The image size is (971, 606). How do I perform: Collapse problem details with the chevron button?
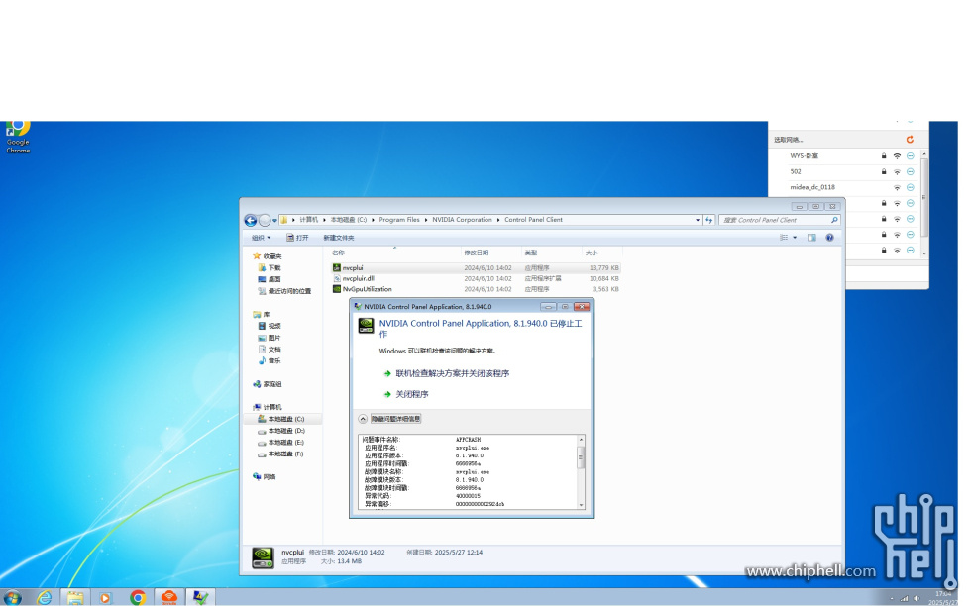click(x=363, y=419)
